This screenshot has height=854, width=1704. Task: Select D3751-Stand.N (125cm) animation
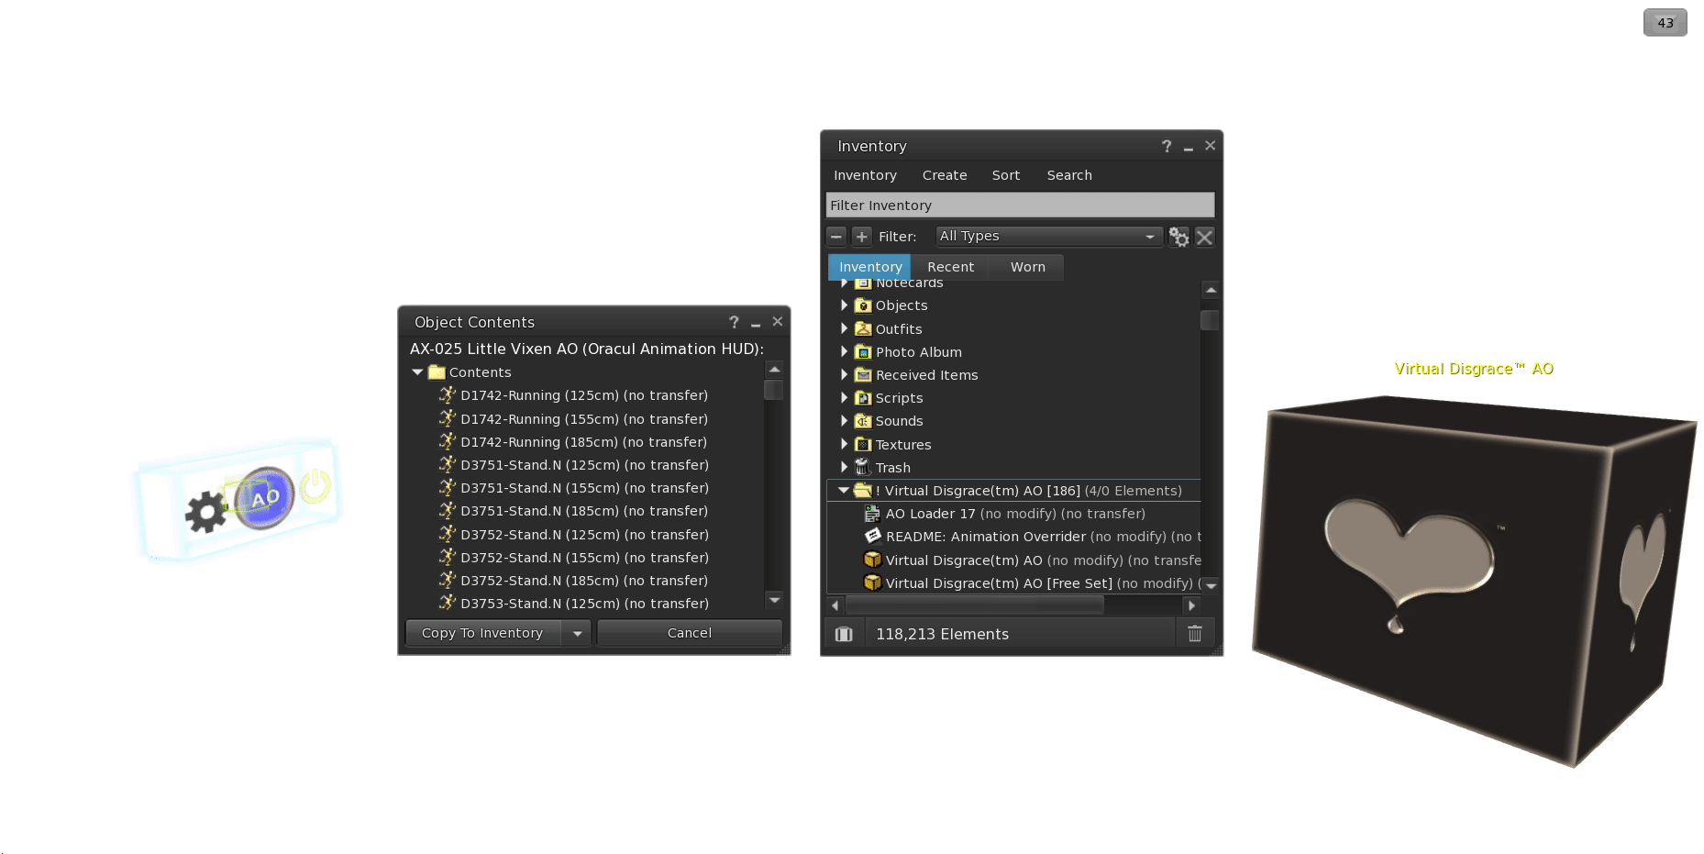[x=584, y=465]
